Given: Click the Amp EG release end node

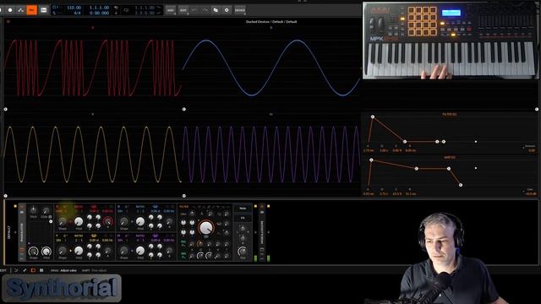Looking at the screenshot, I should (461, 185).
